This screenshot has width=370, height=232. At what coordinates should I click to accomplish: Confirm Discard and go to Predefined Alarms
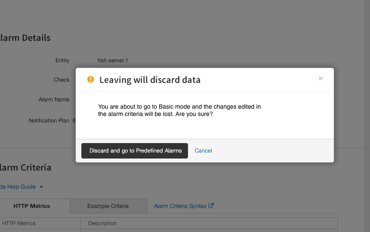[x=135, y=151]
